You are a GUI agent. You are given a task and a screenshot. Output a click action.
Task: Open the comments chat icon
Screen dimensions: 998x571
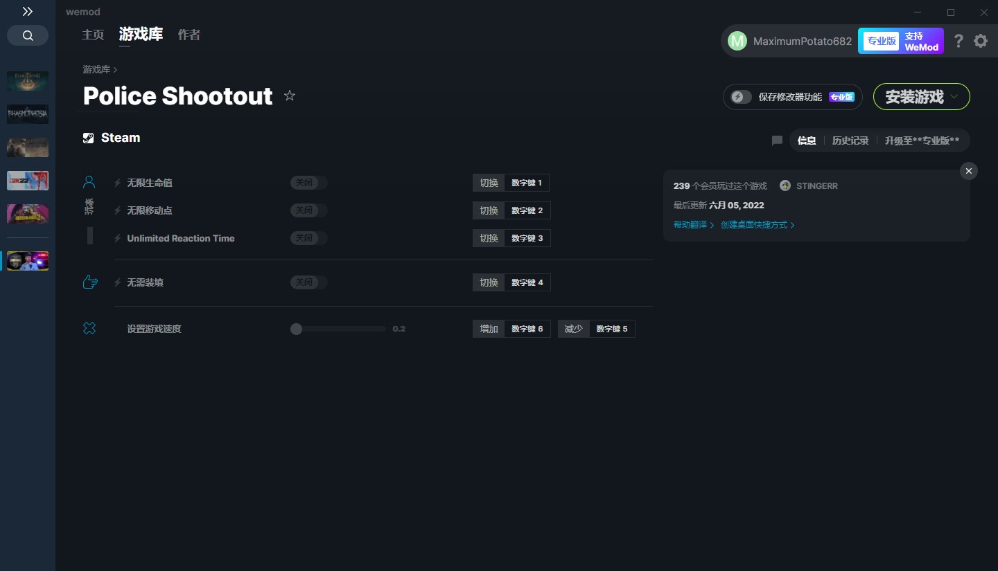point(777,141)
